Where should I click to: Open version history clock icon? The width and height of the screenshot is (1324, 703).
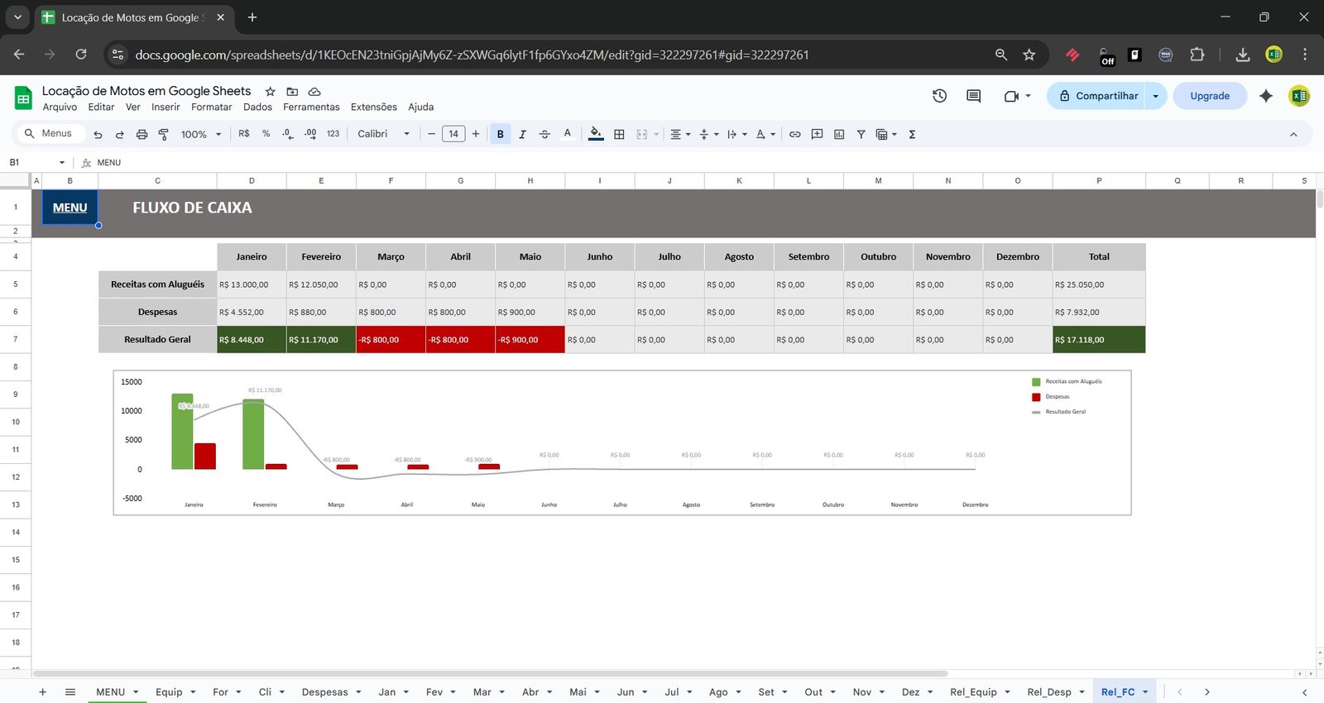(939, 96)
